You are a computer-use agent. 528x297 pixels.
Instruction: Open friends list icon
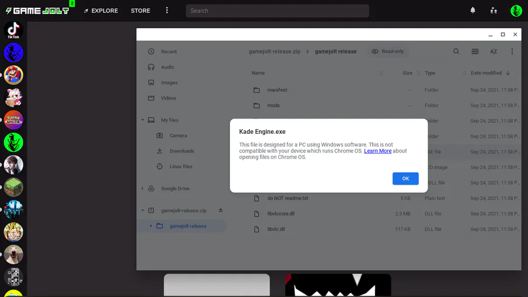(493, 11)
